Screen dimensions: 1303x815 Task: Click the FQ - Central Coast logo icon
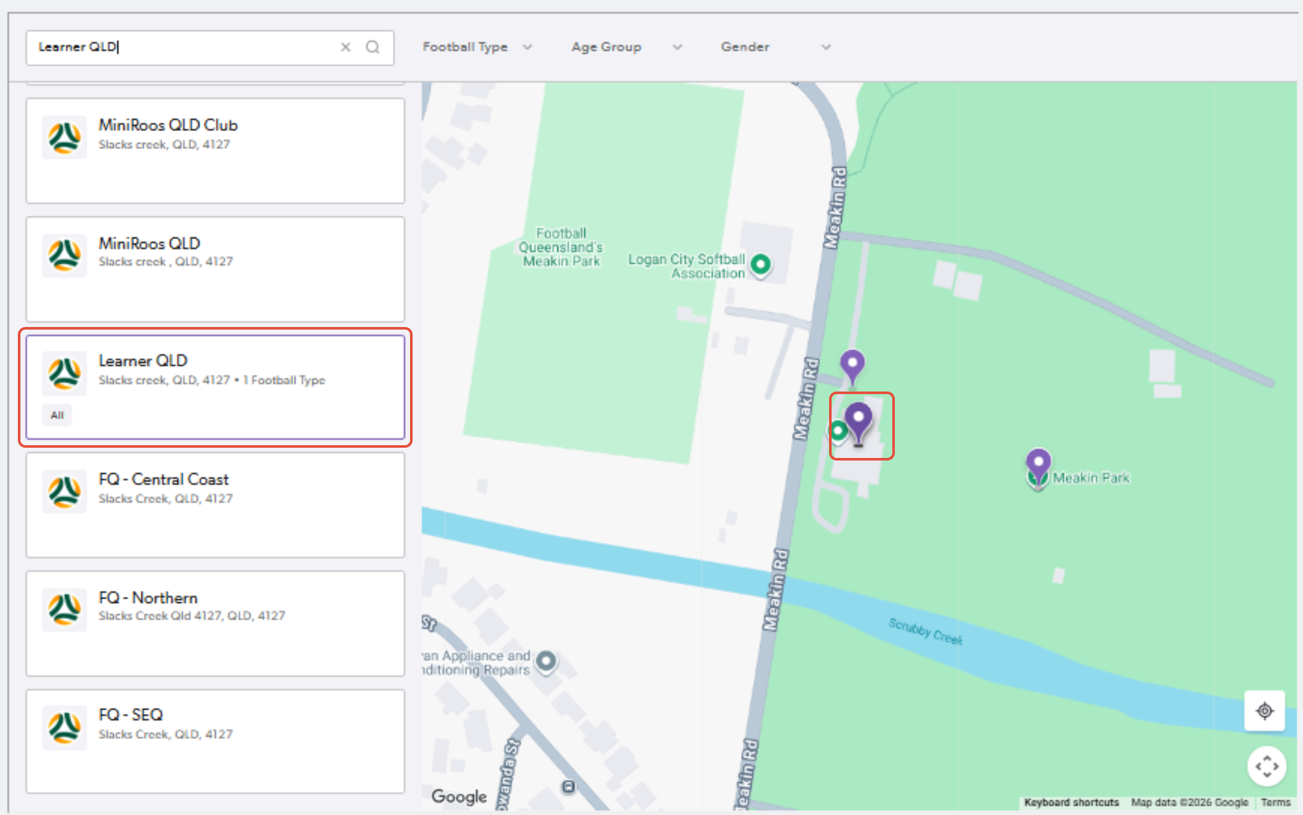coord(65,491)
